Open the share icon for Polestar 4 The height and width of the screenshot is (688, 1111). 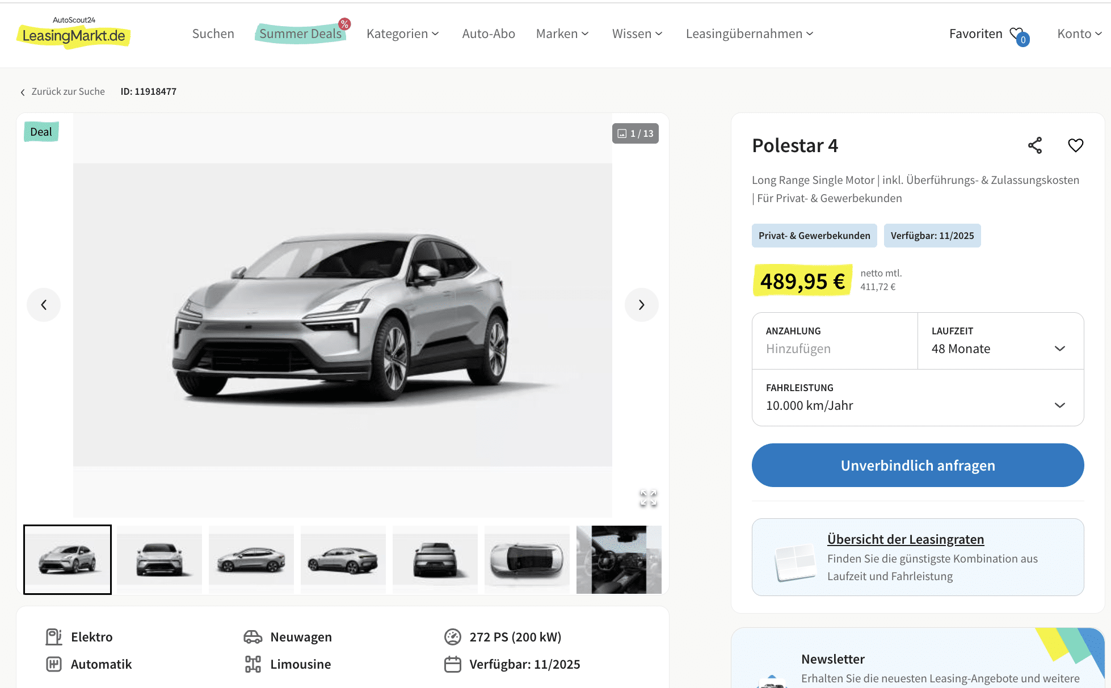[x=1035, y=145]
